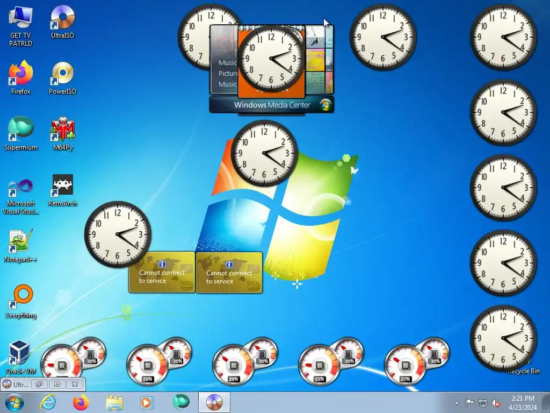Click the muted volume tray icon
550x413 pixels.
coord(496,403)
